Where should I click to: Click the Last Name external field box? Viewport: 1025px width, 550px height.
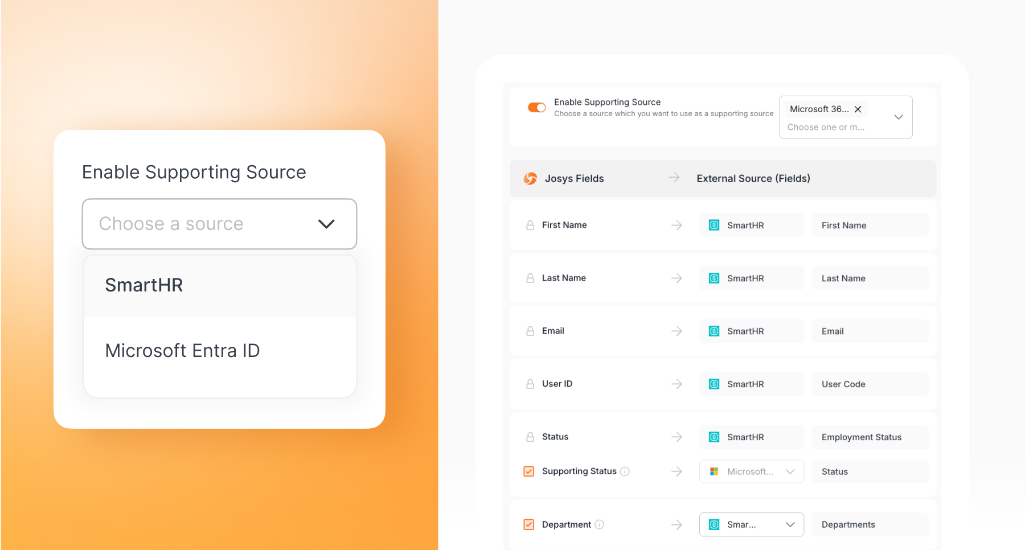click(x=870, y=278)
